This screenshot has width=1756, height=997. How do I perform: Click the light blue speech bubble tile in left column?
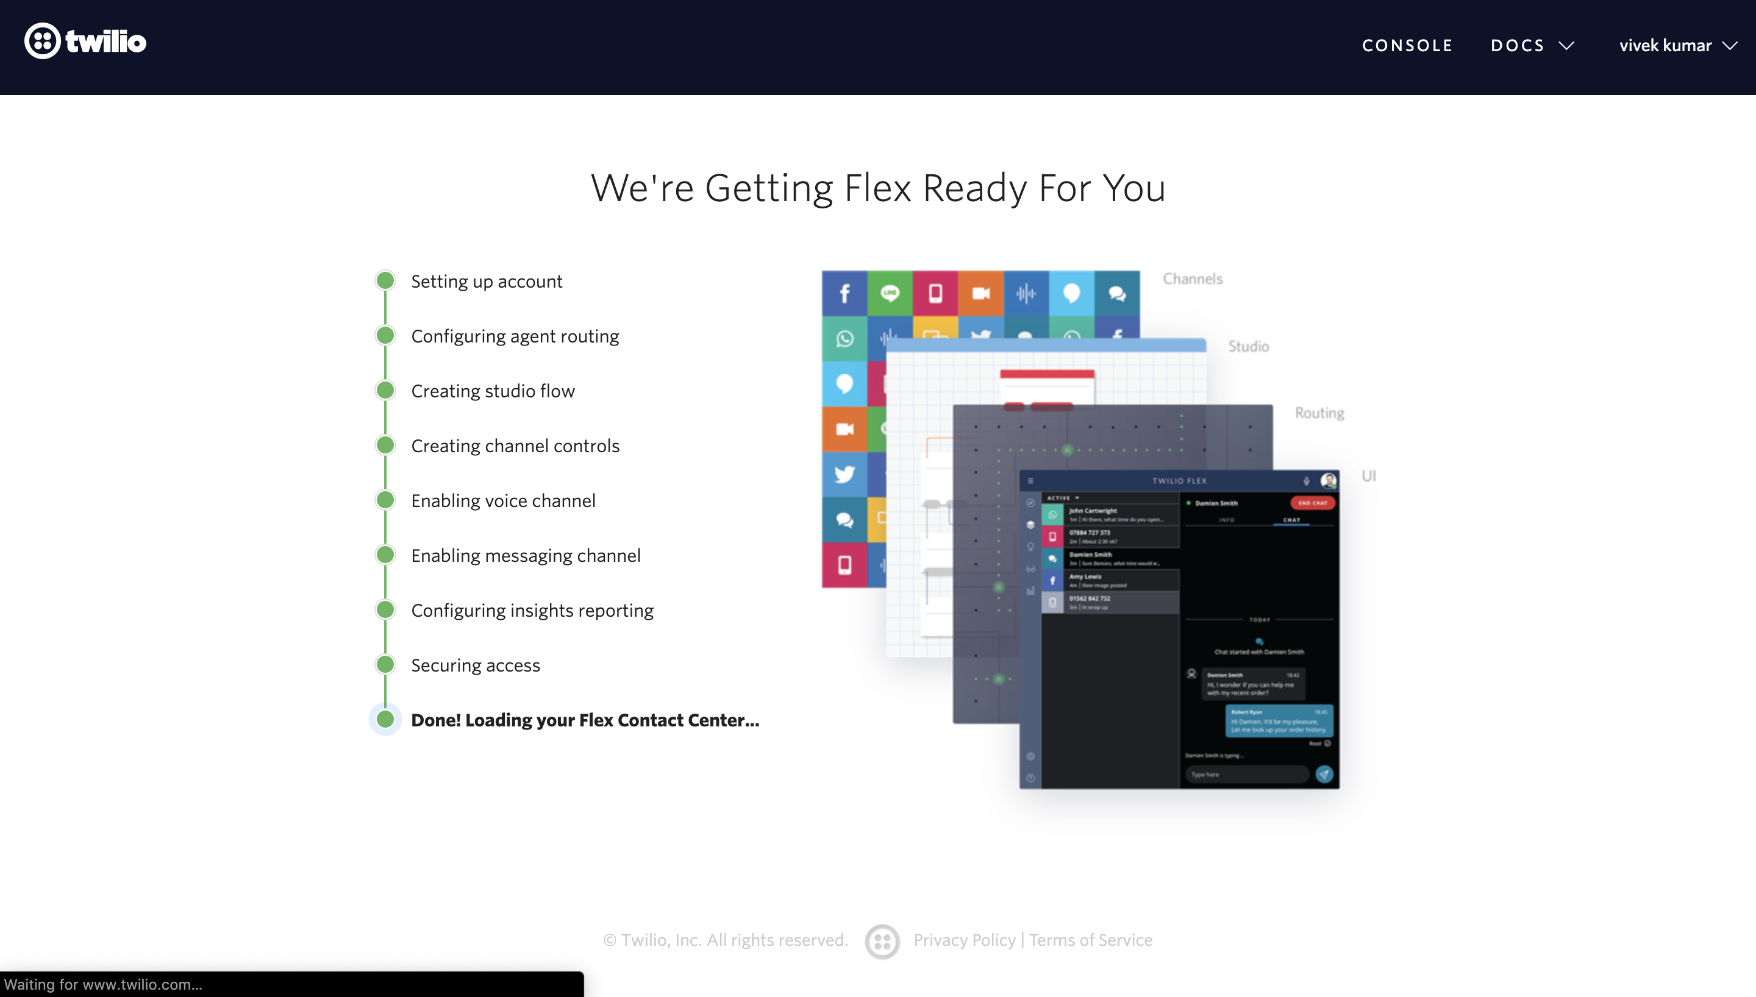pos(844,383)
